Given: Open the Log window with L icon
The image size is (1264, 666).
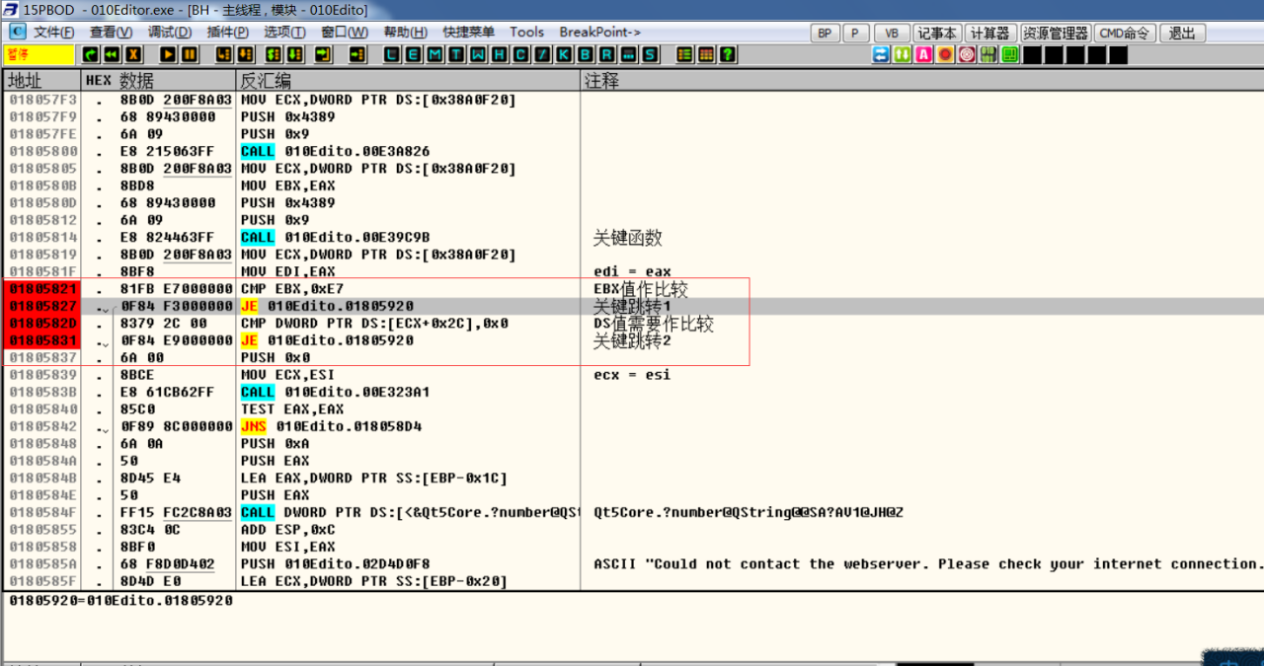Looking at the screenshot, I should (x=392, y=55).
